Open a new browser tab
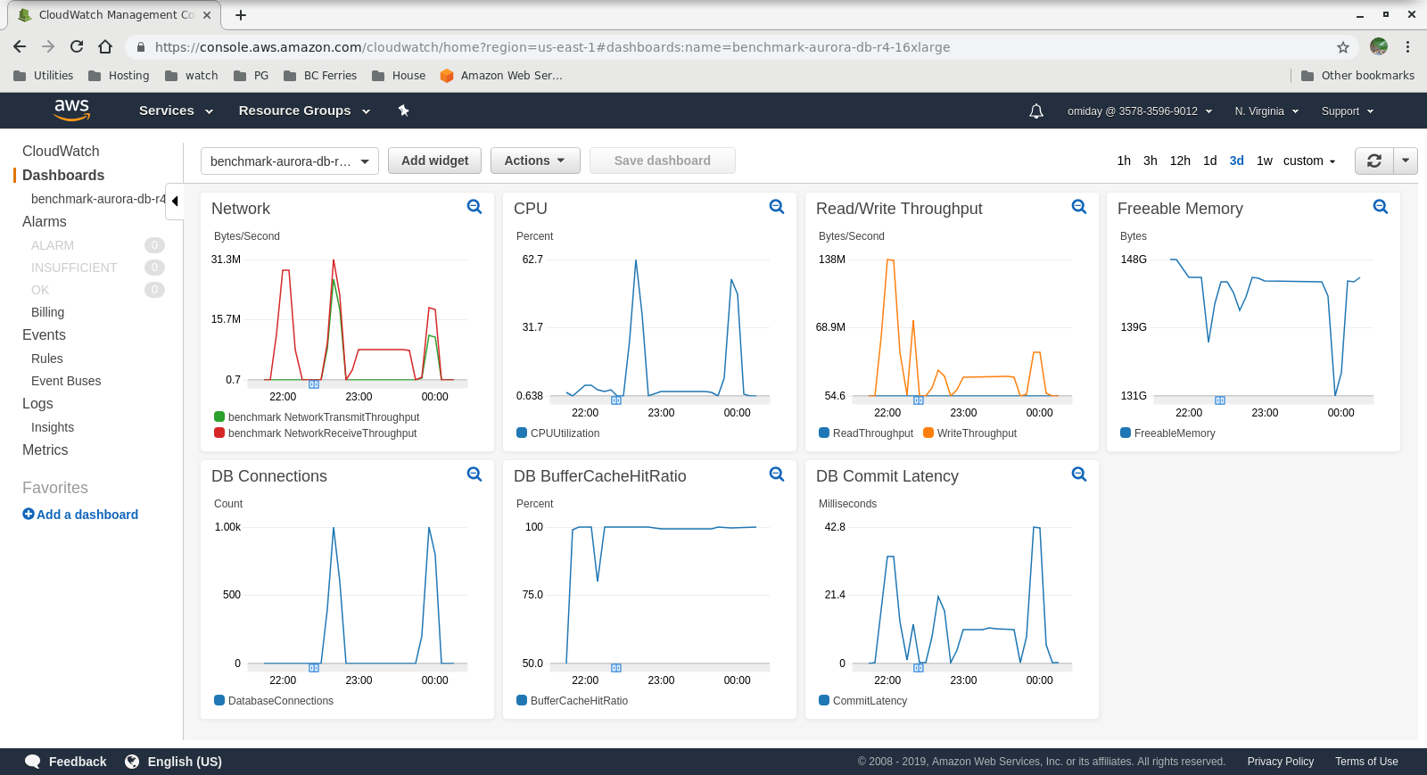The height and width of the screenshot is (775, 1427). click(x=241, y=15)
